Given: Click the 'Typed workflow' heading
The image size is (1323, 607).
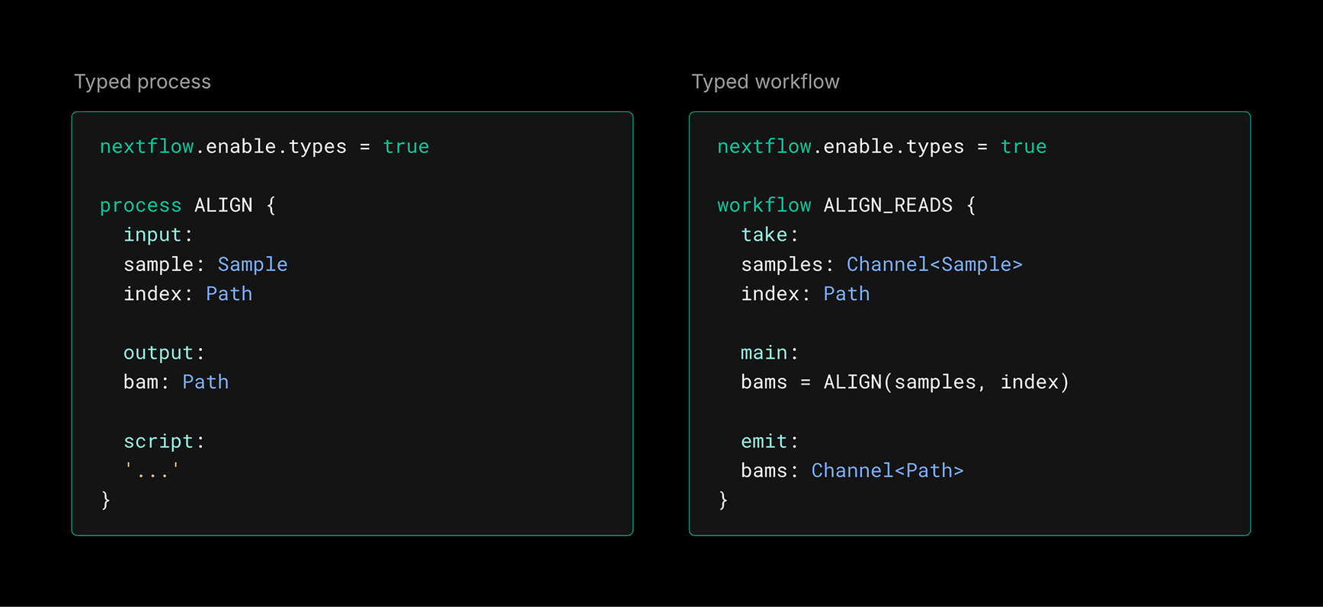Looking at the screenshot, I should pos(765,81).
